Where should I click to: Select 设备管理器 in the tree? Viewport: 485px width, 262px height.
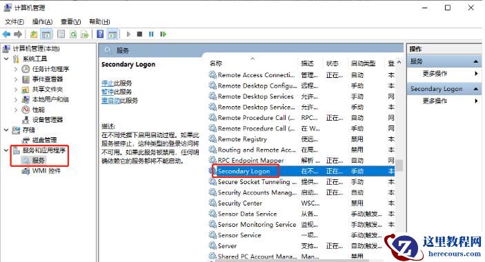tap(48, 119)
